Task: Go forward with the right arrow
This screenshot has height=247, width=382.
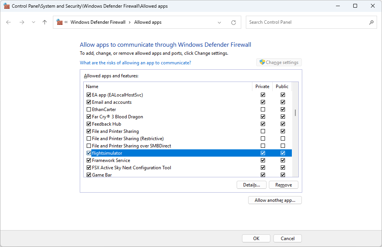Action: (x=22, y=22)
